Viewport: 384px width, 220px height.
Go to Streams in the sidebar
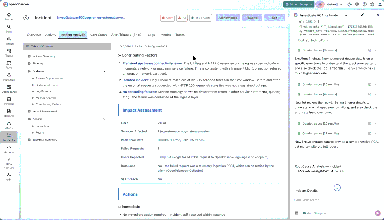click(x=9, y=101)
